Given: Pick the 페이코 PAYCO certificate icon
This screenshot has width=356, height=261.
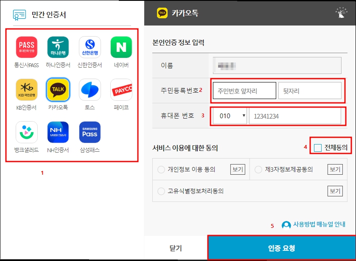Looking at the screenshot, I should (121, 90).
